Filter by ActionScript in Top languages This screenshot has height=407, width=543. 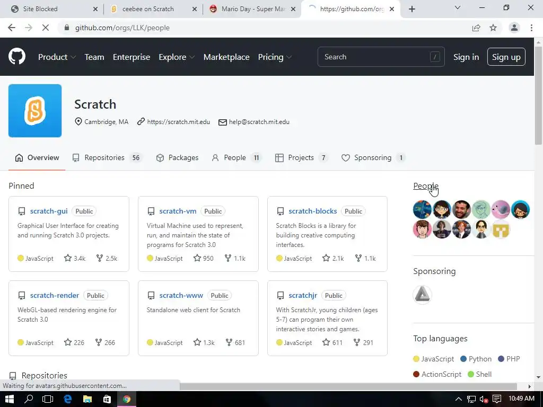click(x=437, y=374)
